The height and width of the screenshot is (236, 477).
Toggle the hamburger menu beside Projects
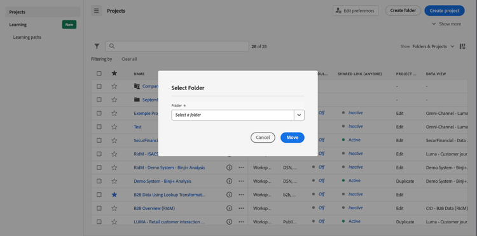click(97, 11)
